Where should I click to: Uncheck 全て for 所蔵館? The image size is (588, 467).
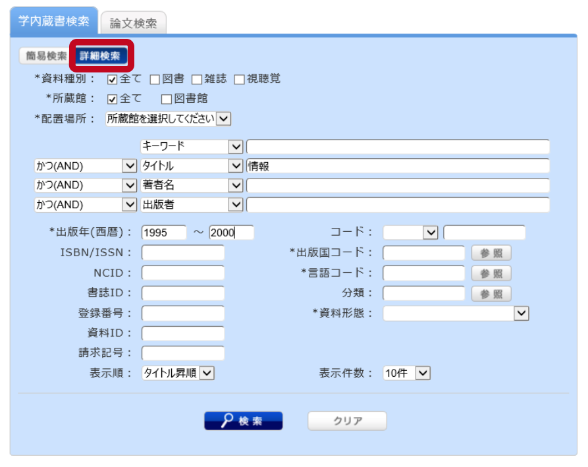click(112, 99)
